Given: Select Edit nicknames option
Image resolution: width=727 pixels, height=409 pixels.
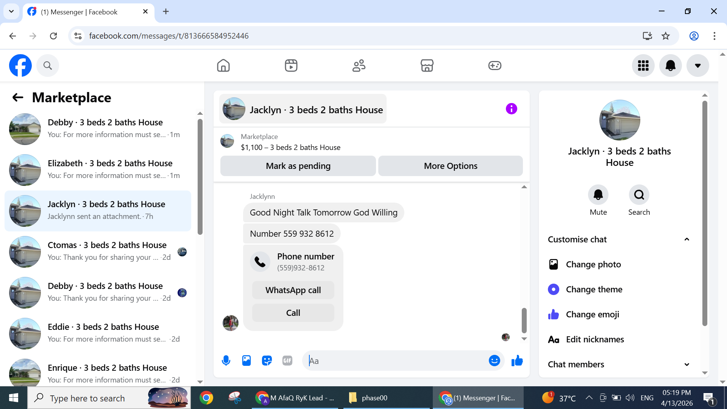Looking at the screenshot, I should [x=619, y=339].
